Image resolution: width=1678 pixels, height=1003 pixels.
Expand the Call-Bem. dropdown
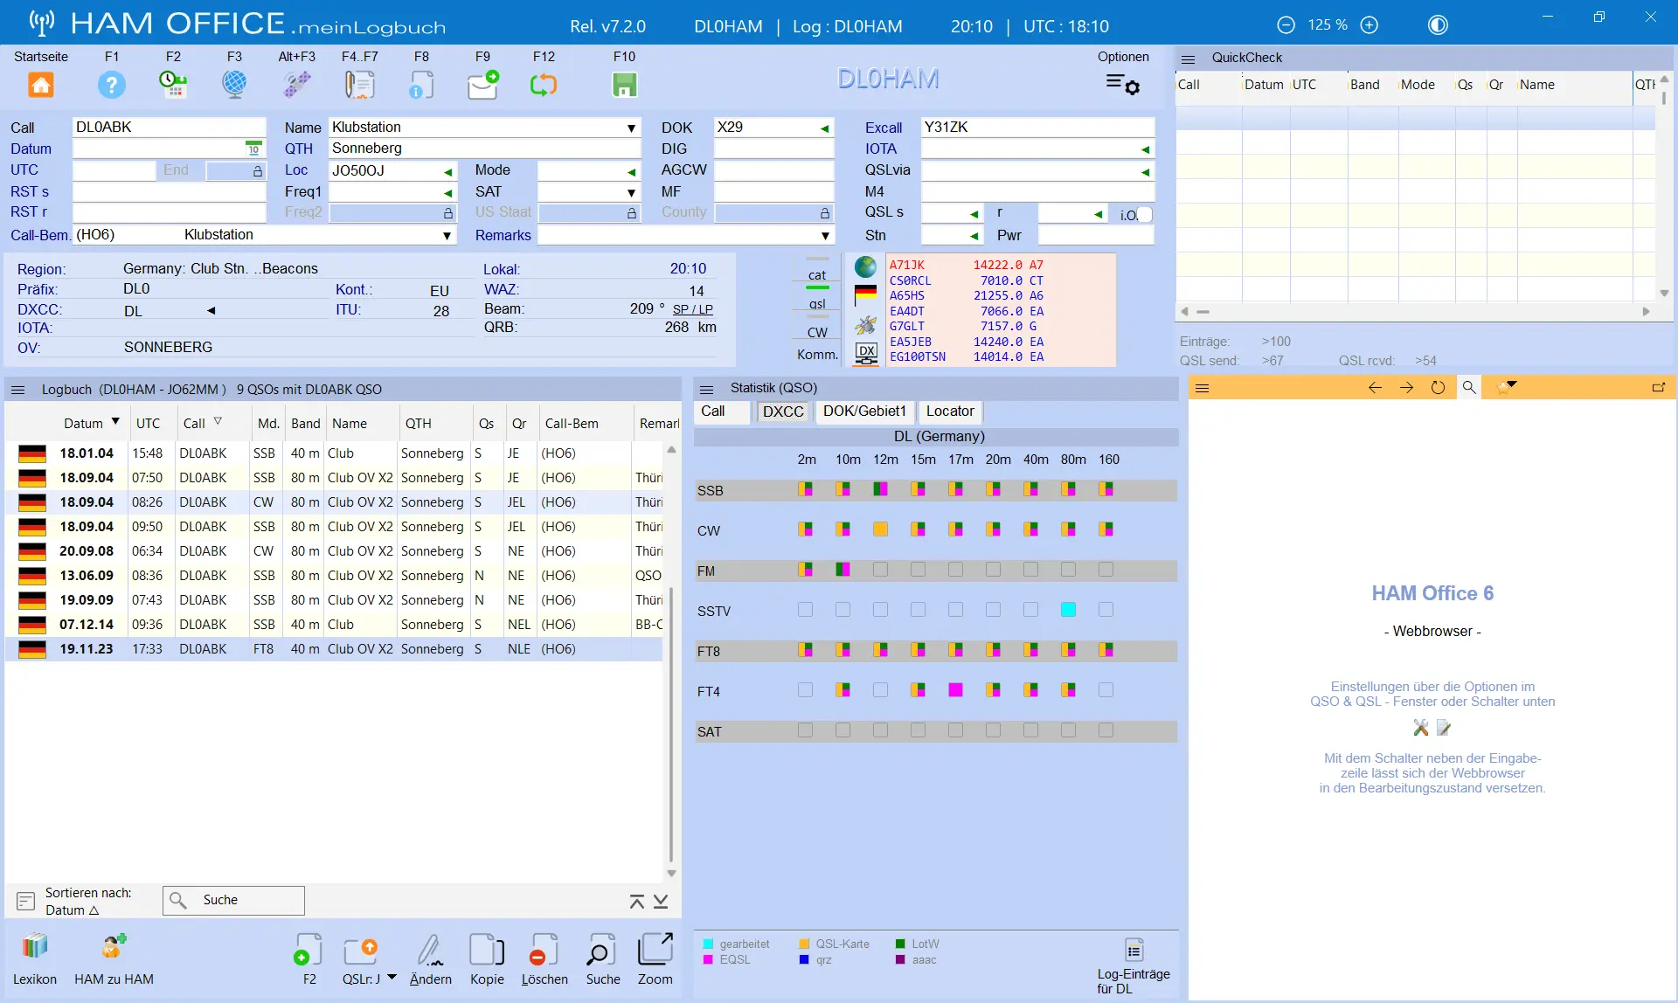point(447,236)
